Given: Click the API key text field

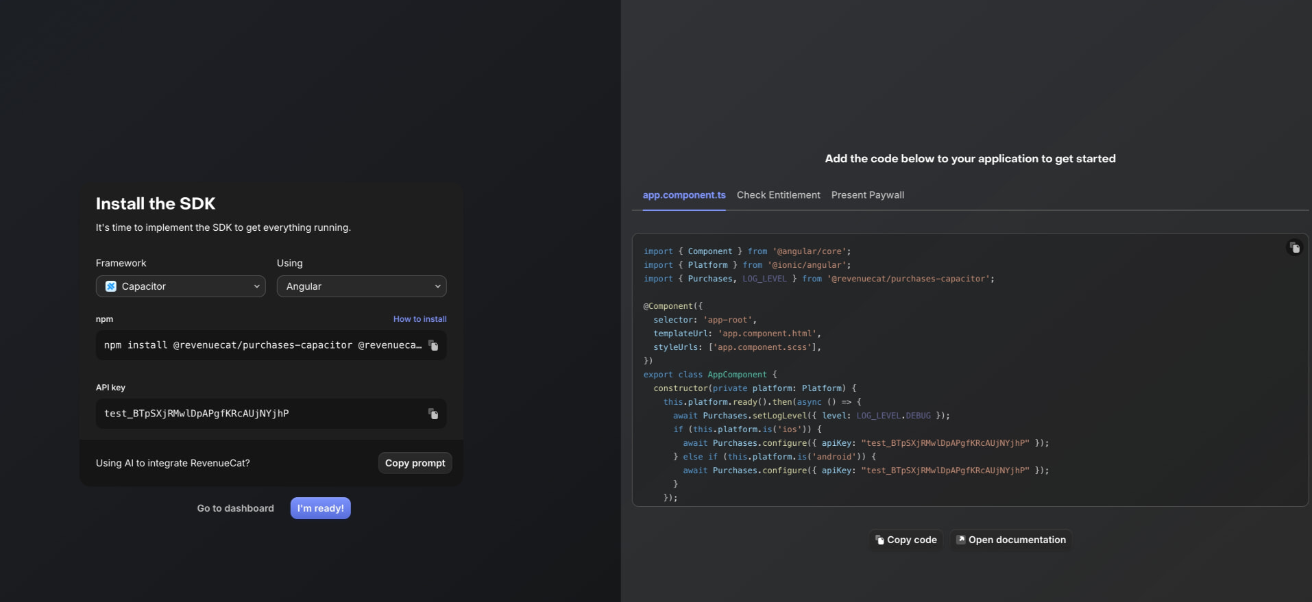Looking at the screenshot, I should 271,414.
